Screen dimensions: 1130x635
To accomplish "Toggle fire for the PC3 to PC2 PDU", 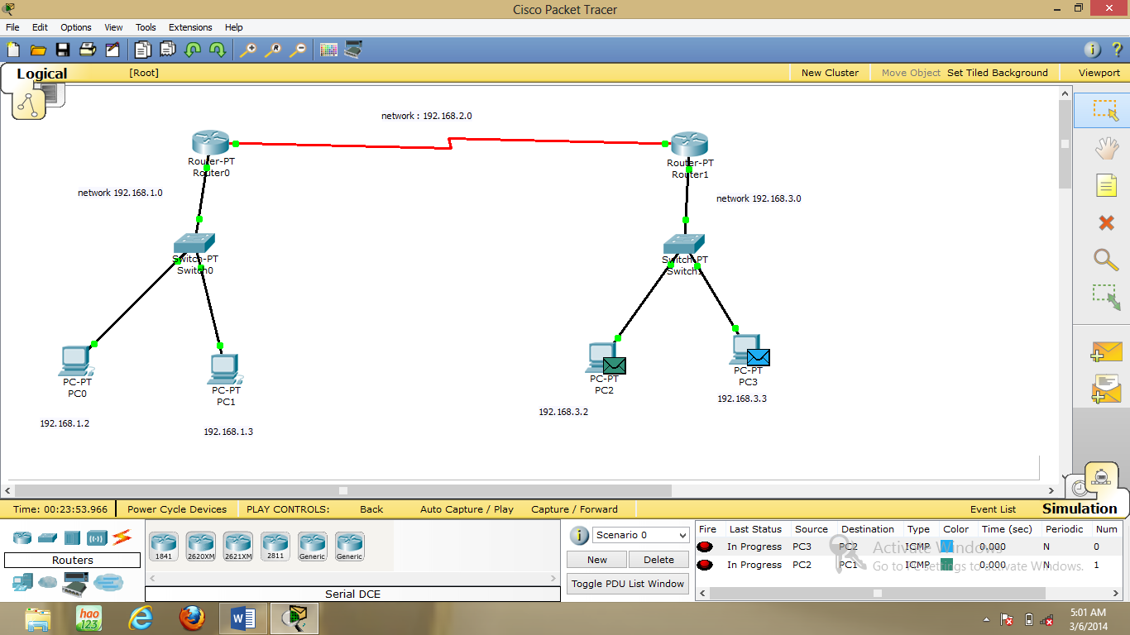I will click(705, 547).
